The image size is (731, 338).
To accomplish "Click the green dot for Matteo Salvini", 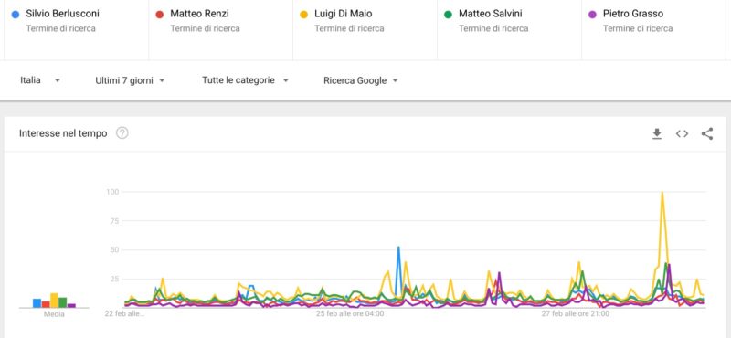I will coord(448,15).
